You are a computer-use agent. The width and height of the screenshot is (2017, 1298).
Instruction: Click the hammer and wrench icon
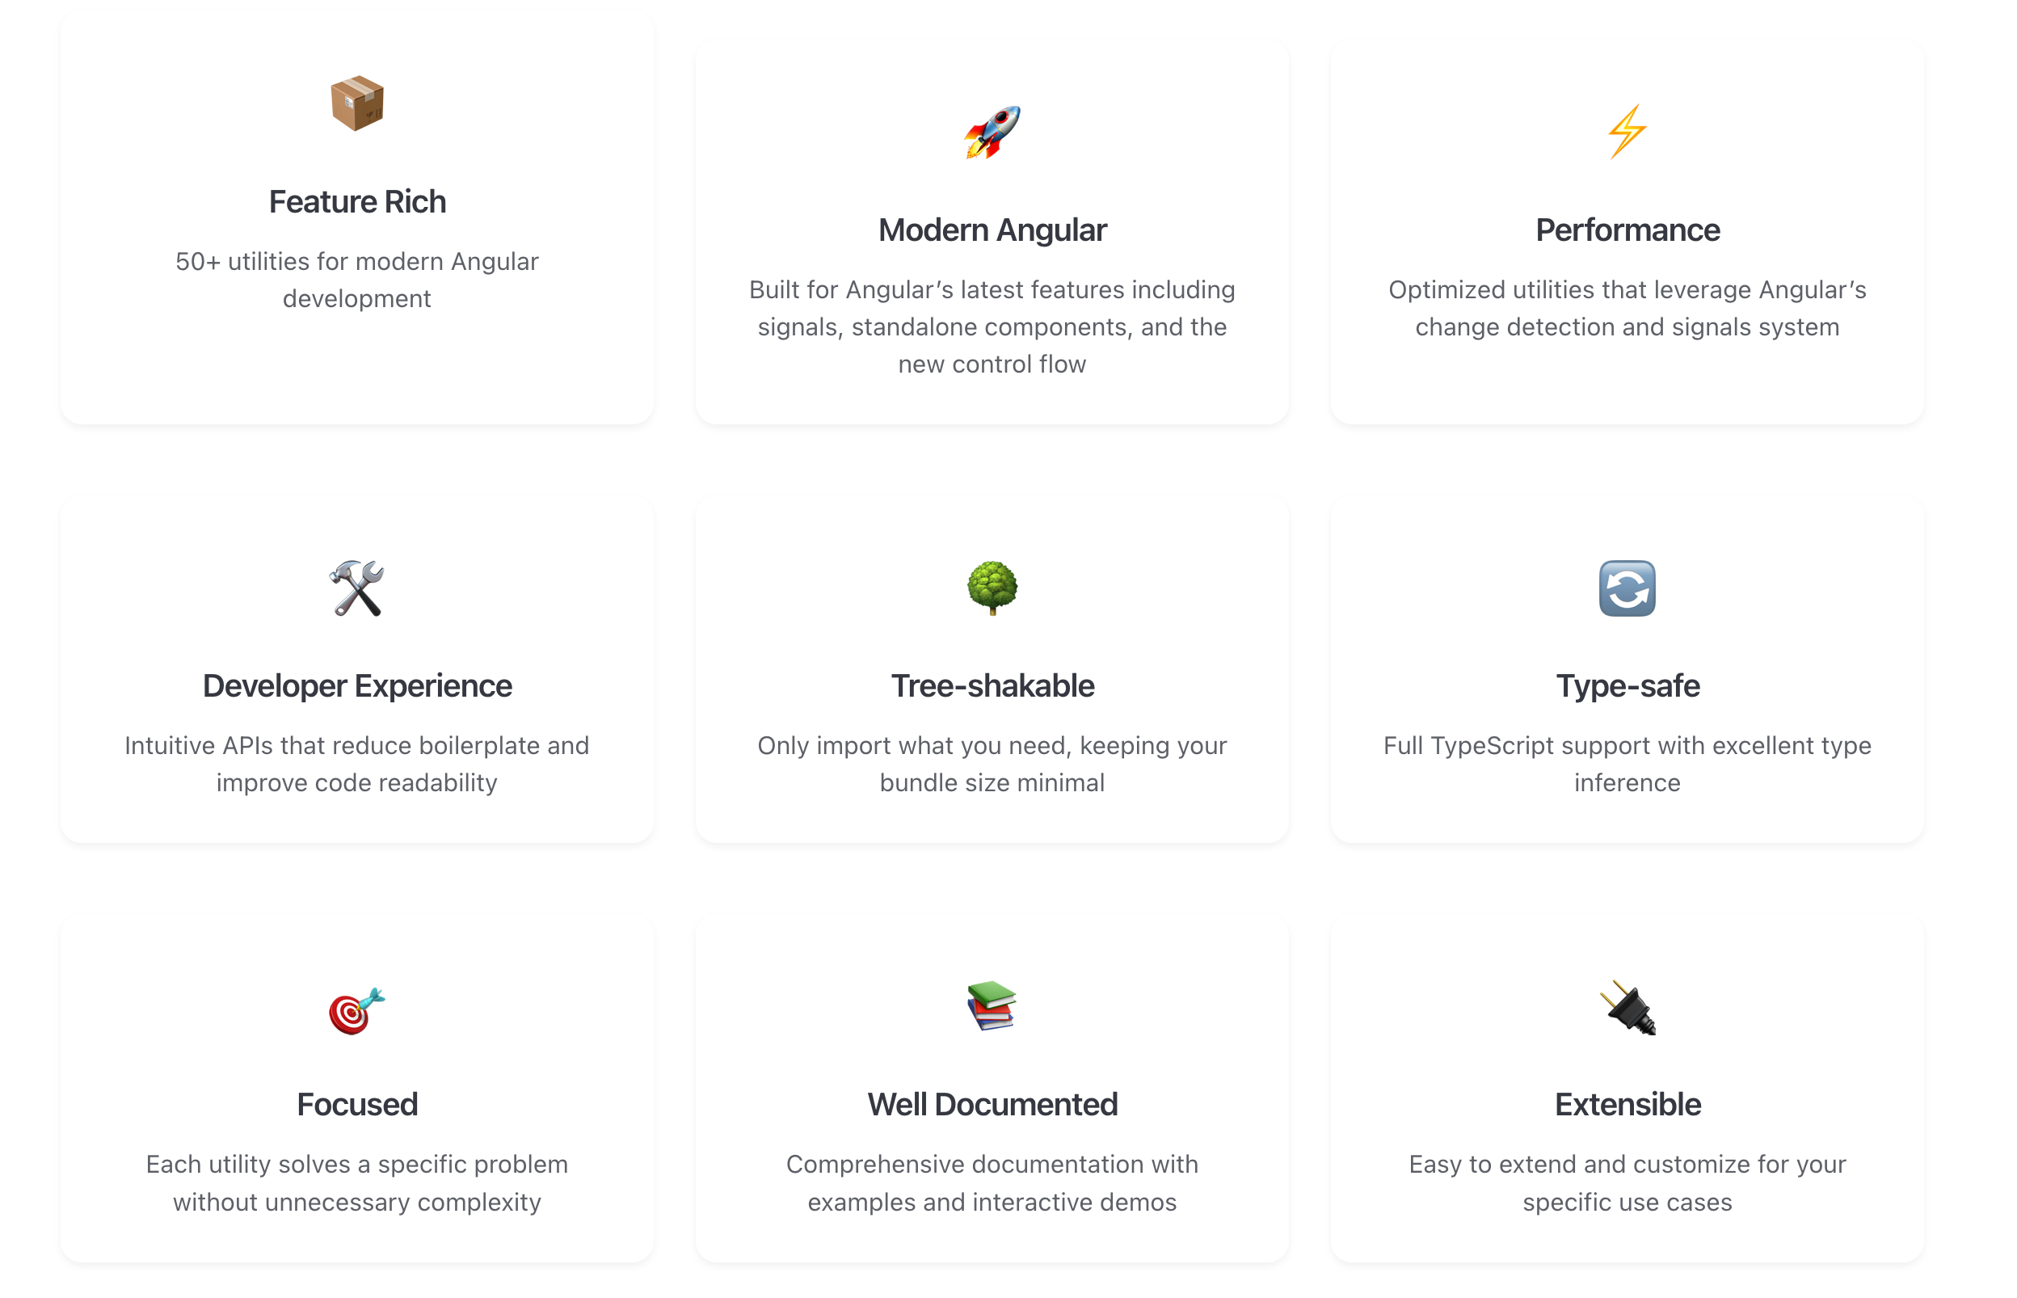356,588
